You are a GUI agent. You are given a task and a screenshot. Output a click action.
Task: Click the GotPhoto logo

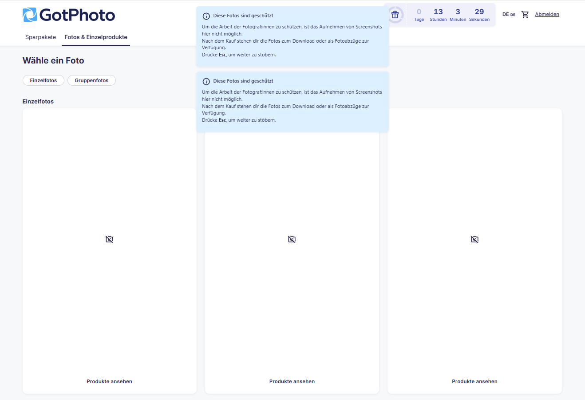68,15
